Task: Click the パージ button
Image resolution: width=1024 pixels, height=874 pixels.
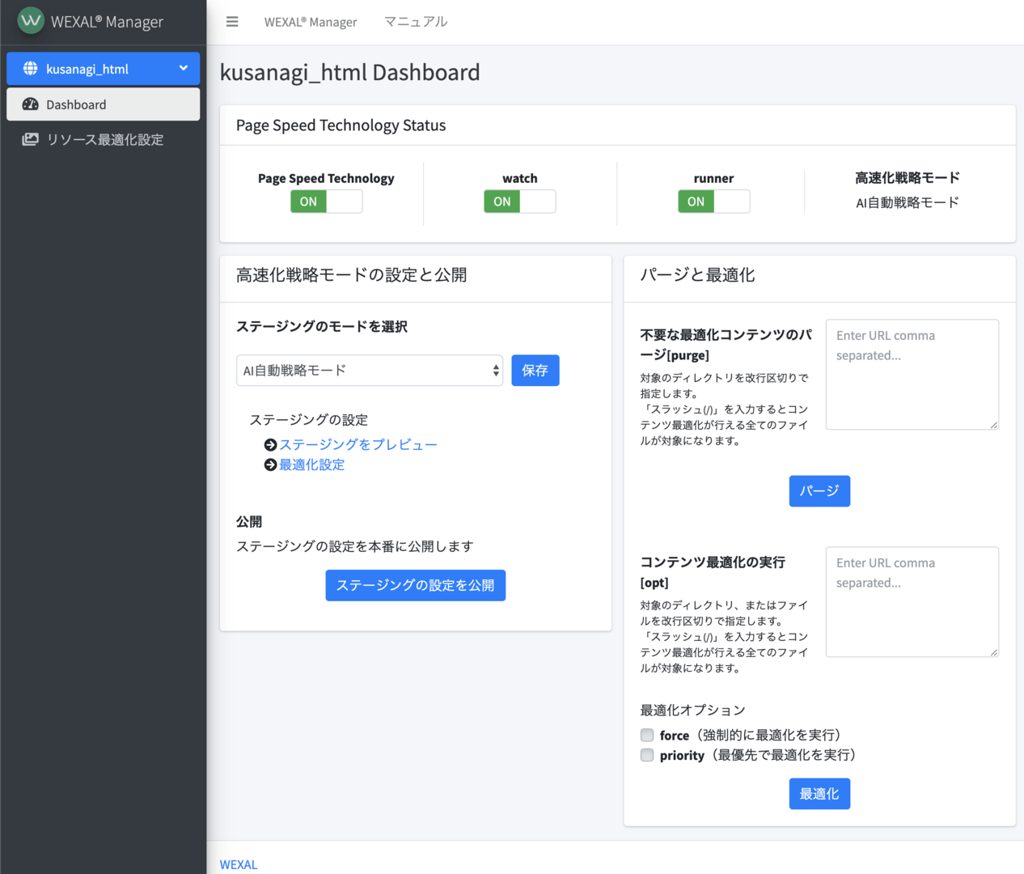Action: coord(819,491)
